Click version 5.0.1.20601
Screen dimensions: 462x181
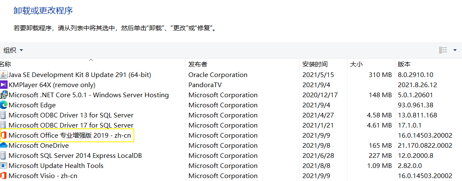[x=416, y=95]
